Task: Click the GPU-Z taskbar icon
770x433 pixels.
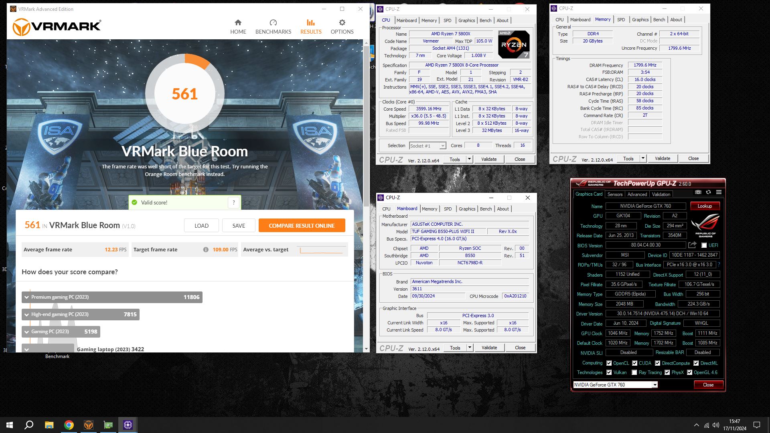Action: click(108, 425)
